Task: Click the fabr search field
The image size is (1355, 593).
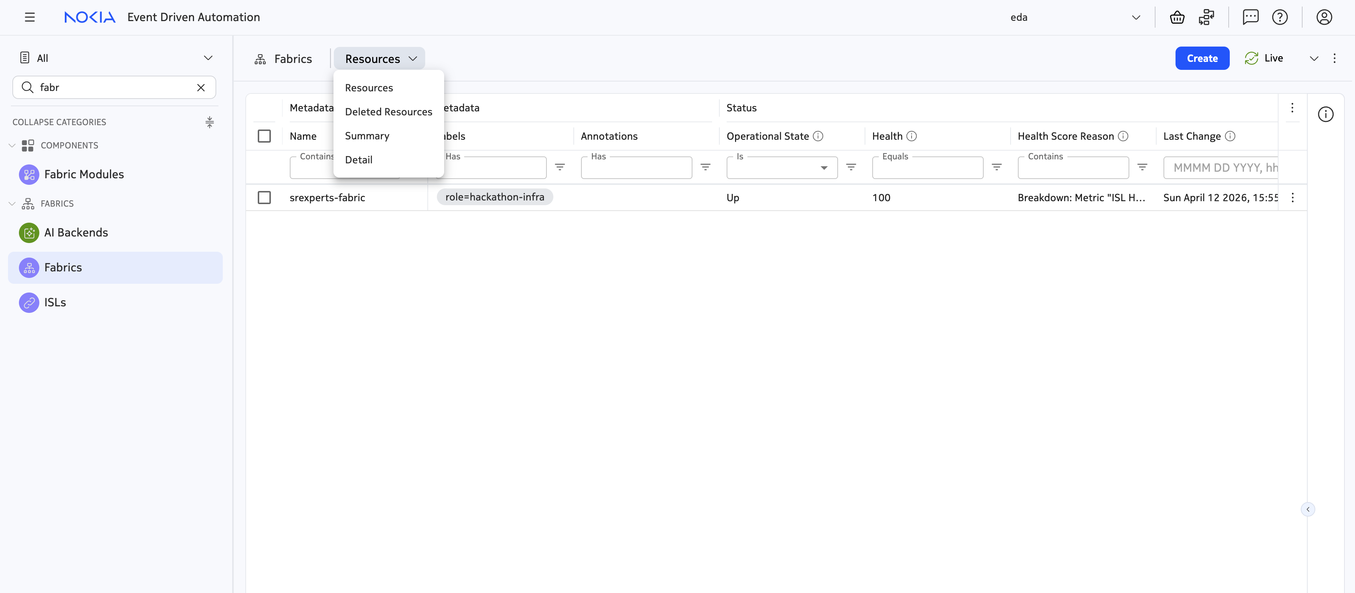Action: 114,87
